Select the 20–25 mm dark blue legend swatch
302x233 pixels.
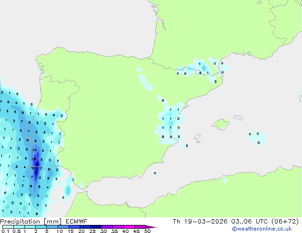coord(85,227)
